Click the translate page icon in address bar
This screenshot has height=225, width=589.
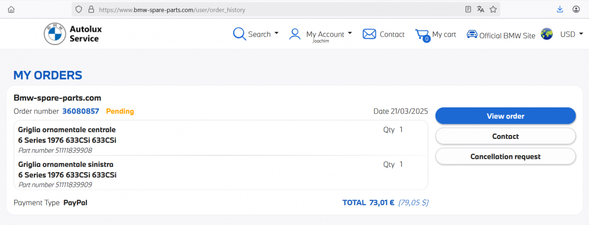point(481,9)
